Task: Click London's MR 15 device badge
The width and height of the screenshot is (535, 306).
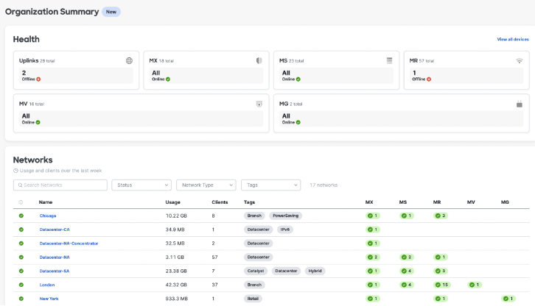Action: tap(441, 285)
